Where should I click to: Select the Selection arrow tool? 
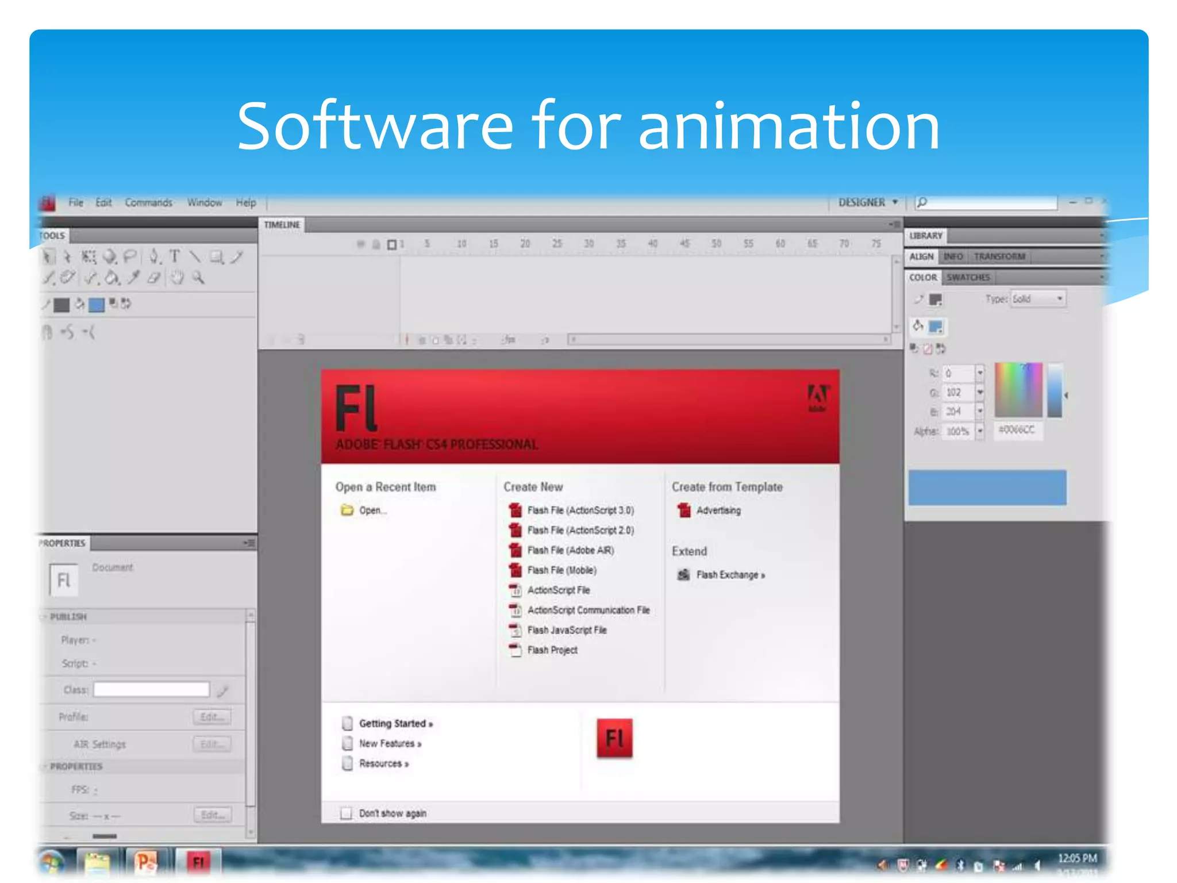point(48,256)
